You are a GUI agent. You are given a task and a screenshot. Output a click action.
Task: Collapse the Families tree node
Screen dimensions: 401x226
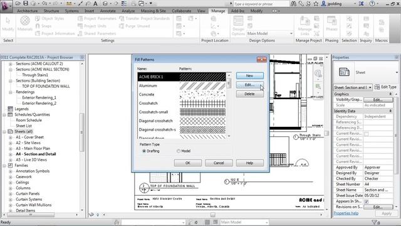pyautogui.click(x=4, y=166)
